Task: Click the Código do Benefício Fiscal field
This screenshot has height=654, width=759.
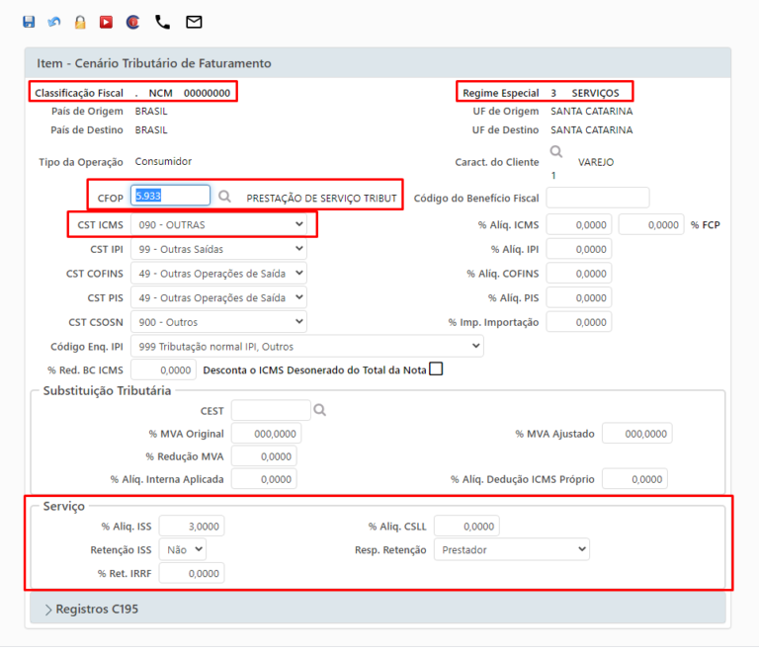Action: [597, 198]
